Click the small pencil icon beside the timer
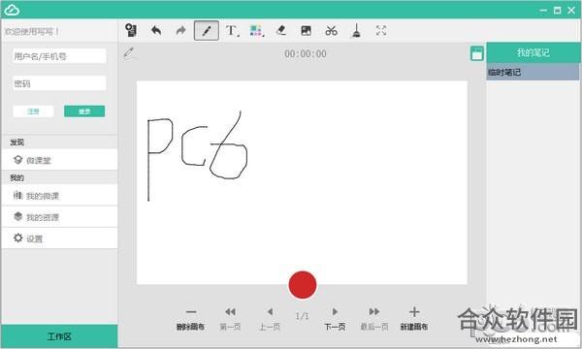This screenshot has height=349, width=582. (128, 53)
